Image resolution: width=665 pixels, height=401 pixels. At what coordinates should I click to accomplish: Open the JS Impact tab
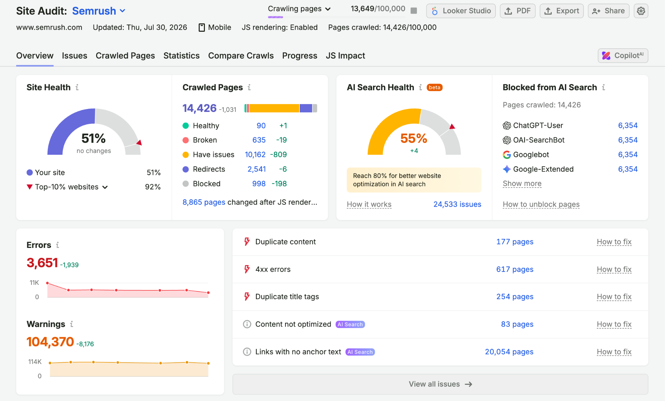pyautogui.click(x=345, y=56)
